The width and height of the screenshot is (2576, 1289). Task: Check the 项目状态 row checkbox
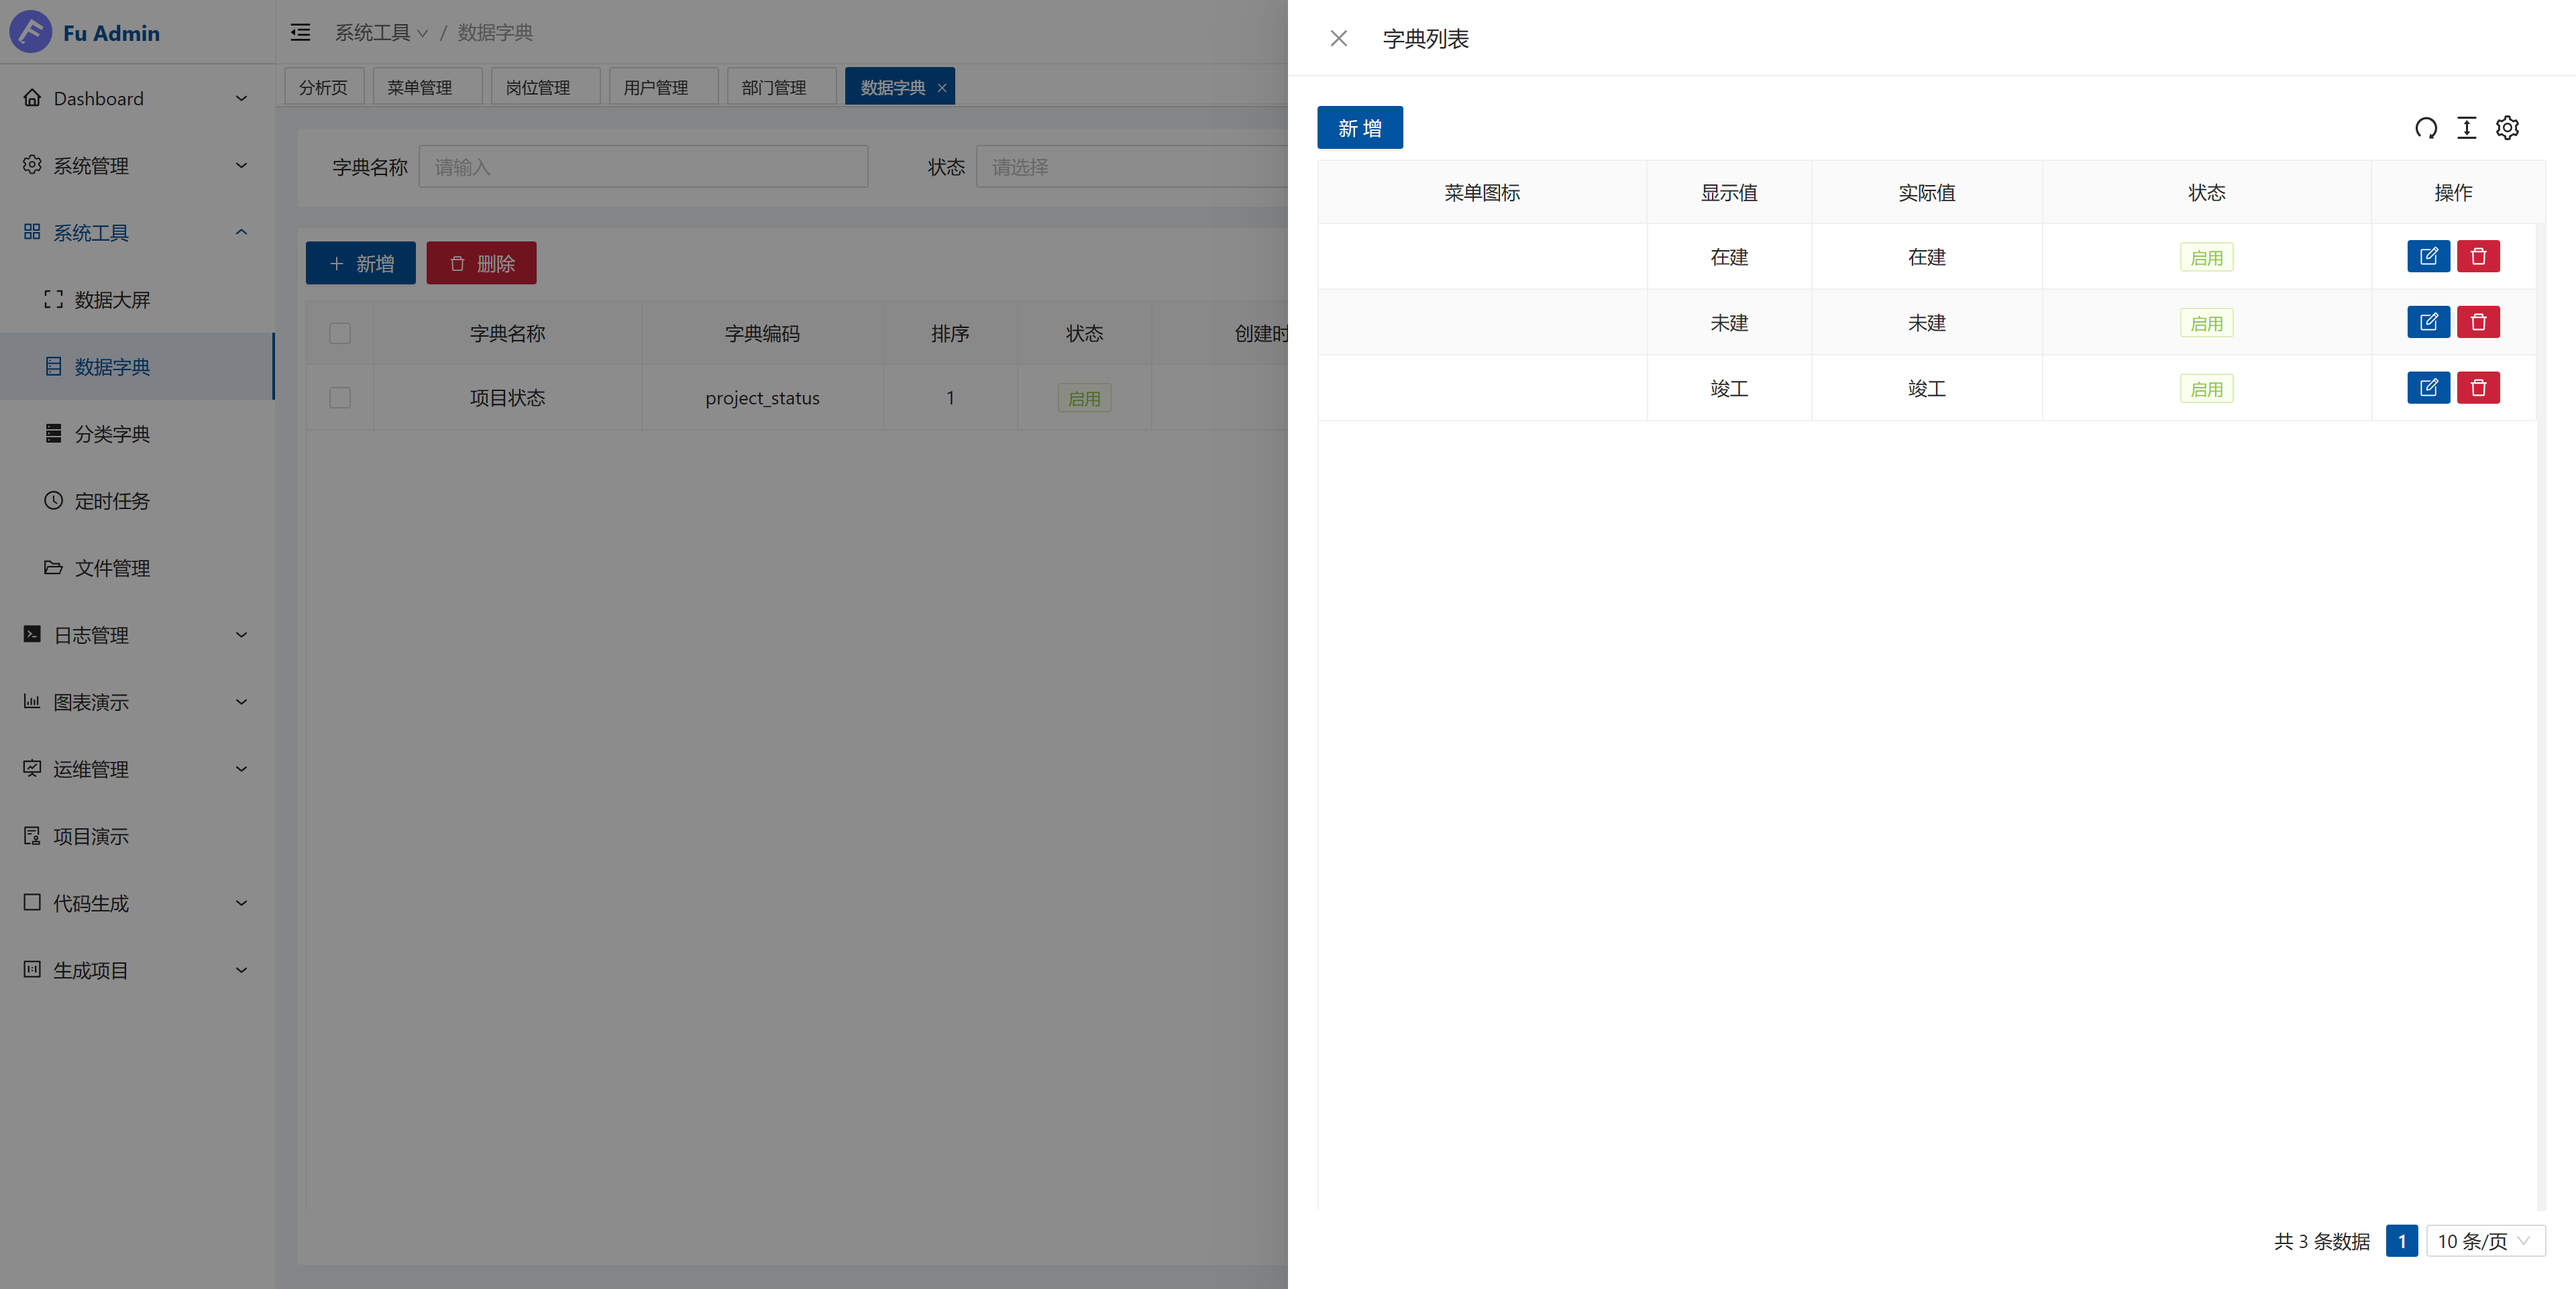click(340, 398)
